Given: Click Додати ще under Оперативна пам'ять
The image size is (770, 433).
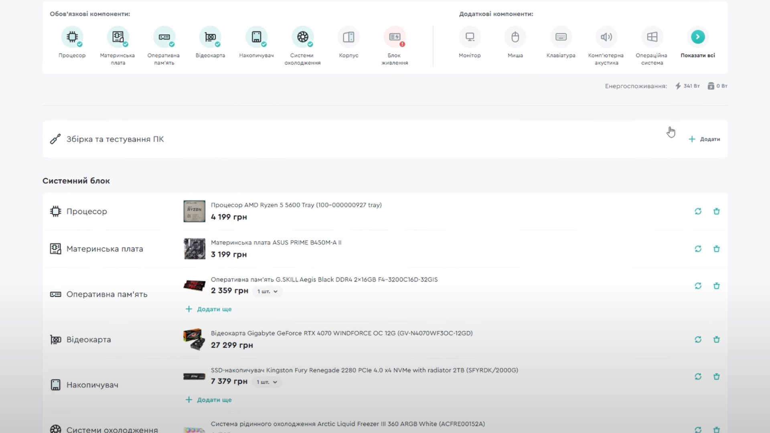Looking at the screenshot, I should pos(209,309).
